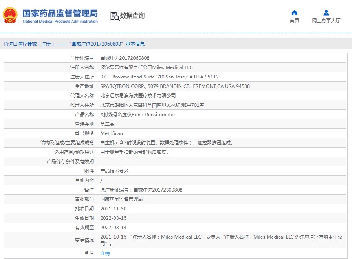
Task: Open 网上办事大厅 online service hall
Action: pos(326,21)
